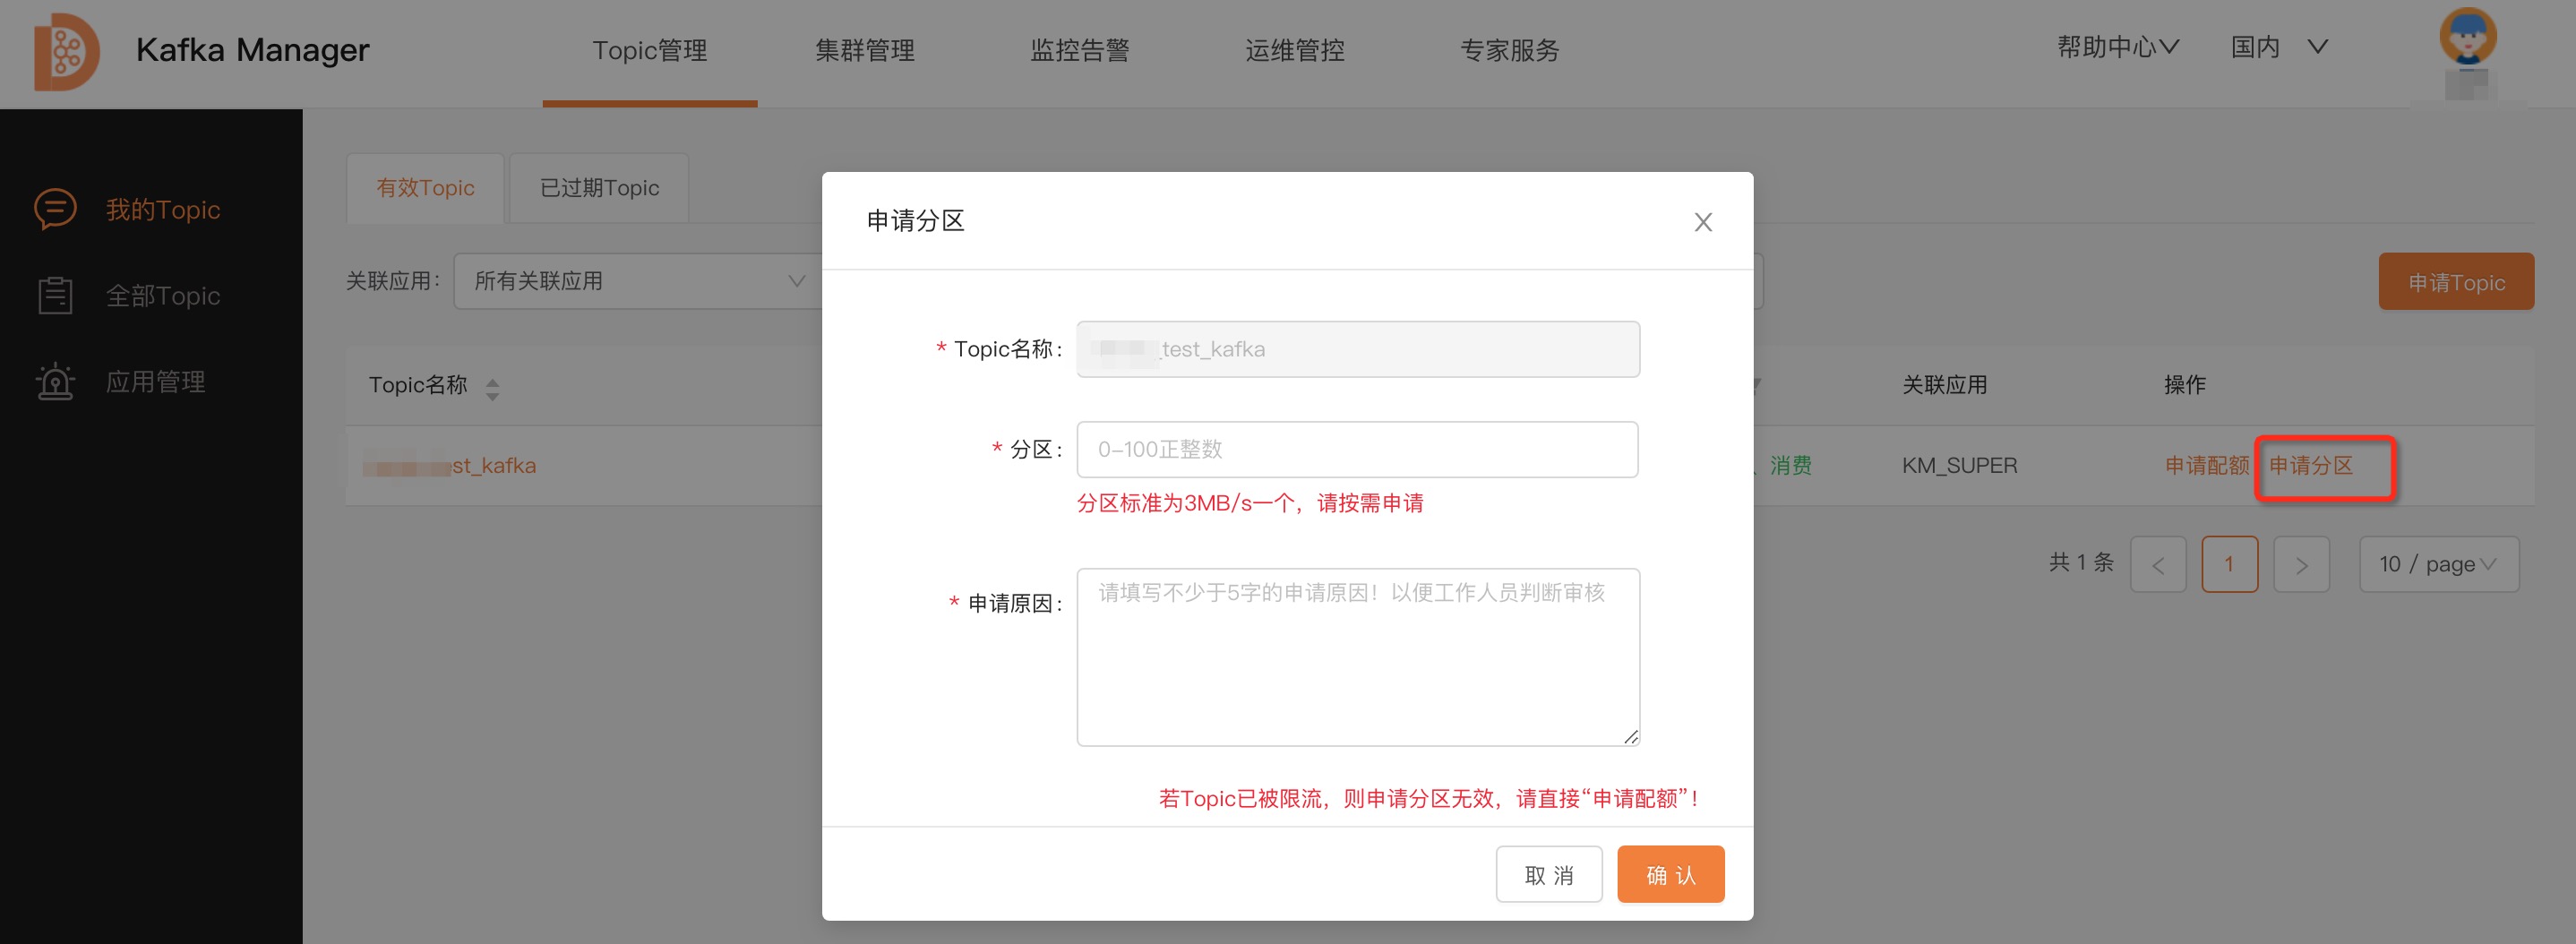
Task: Open the 10 / page size dropdown
Action: pos(2437,565)
